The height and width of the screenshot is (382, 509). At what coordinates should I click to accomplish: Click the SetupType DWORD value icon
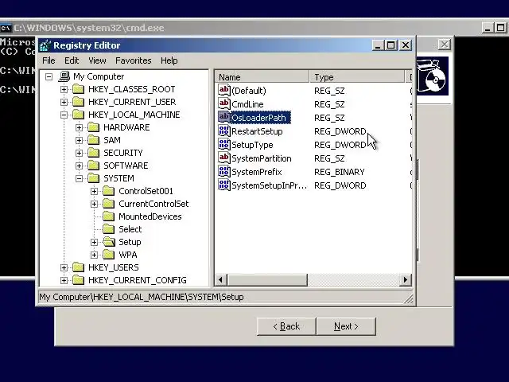click(x=224, y=145)
